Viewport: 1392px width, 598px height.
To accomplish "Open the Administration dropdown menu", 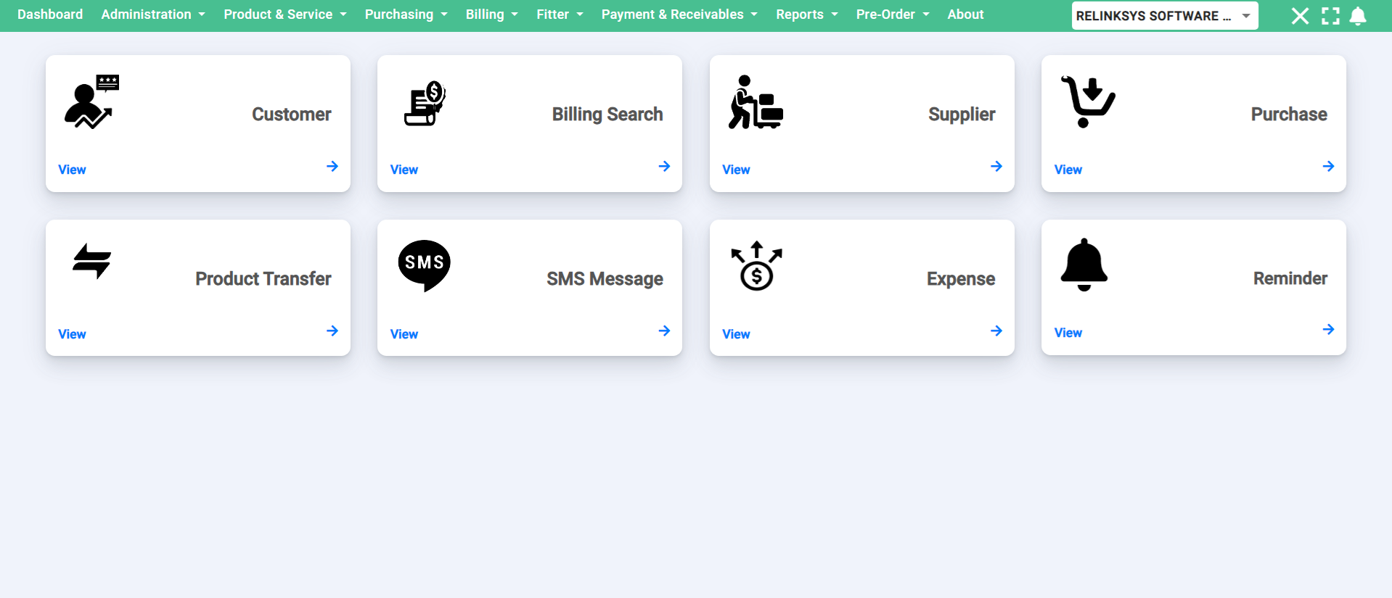I will (153, 14).
